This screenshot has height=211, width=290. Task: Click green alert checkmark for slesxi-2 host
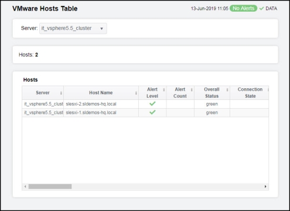(x=152, y=103)
